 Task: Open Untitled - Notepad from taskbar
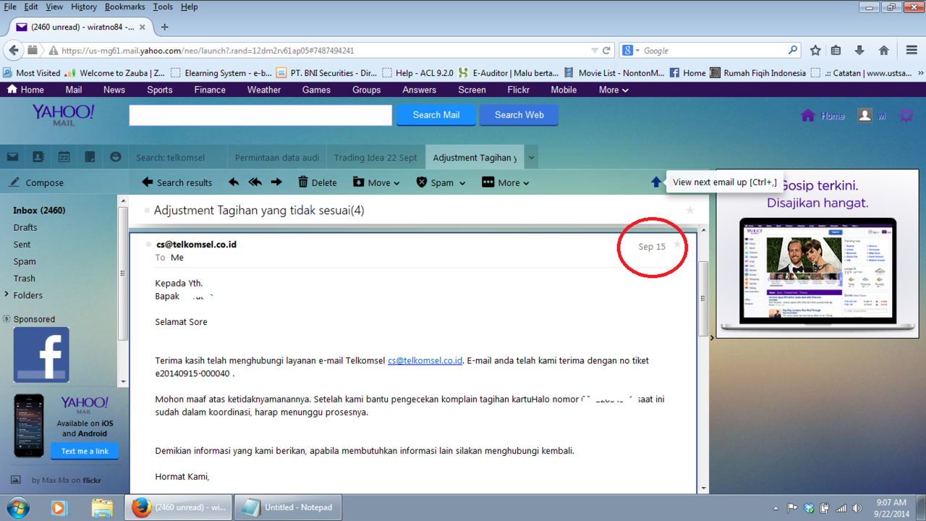pos(287,507)
